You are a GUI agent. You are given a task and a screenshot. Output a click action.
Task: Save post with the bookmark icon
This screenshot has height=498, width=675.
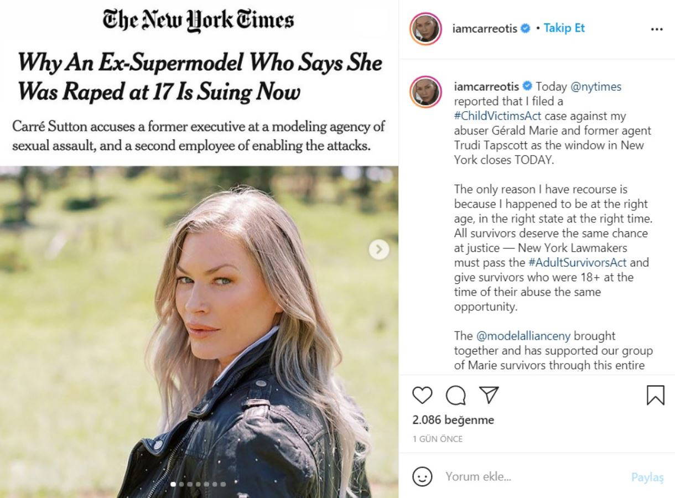tap(656, 395)
